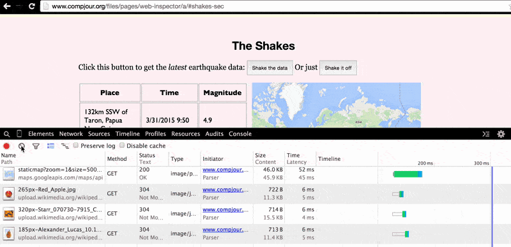Viewport: 511px width, 247px height.
Task: Click the red record network log button
Action: tap(6, 146)
